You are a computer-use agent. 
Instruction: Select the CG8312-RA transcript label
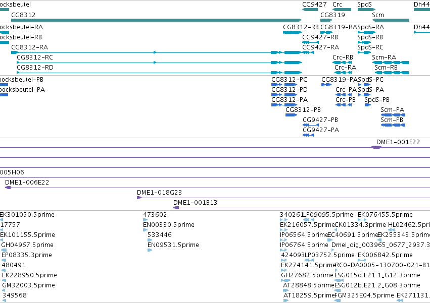(x=30, y=47)
